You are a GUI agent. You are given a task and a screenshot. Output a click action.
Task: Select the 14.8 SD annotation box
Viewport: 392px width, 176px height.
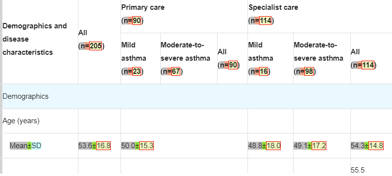click(376, 146)
